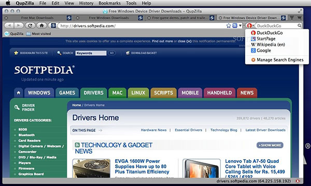311x186 pixels.
Task: Open the Tools menu
Action: click(x=131, y=3)
